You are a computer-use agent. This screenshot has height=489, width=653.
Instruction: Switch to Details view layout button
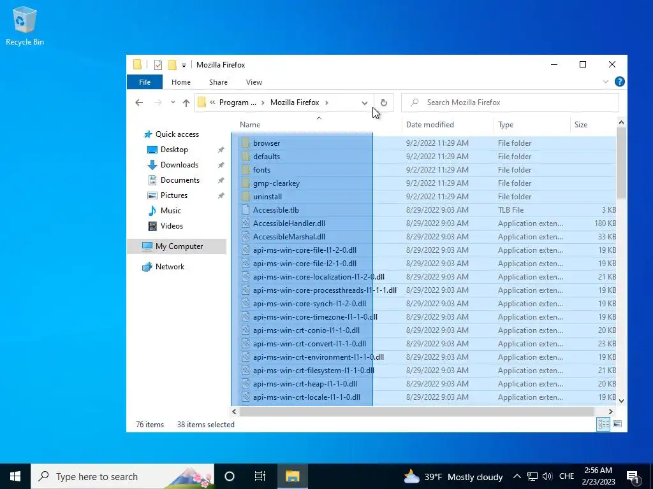pos(603,425)
